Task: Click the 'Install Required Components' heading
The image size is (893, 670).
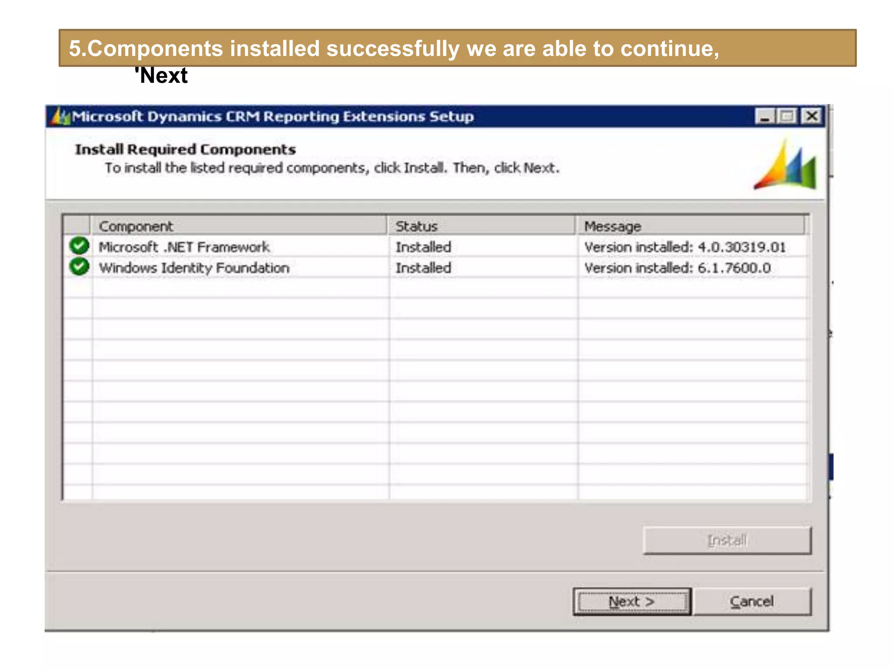Action: (185, 149)
